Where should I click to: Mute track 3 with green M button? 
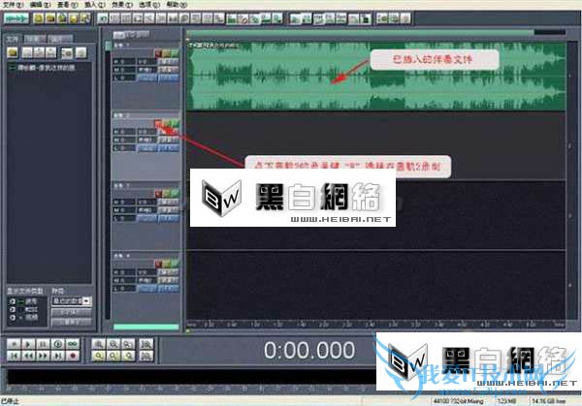click(175, 194)
